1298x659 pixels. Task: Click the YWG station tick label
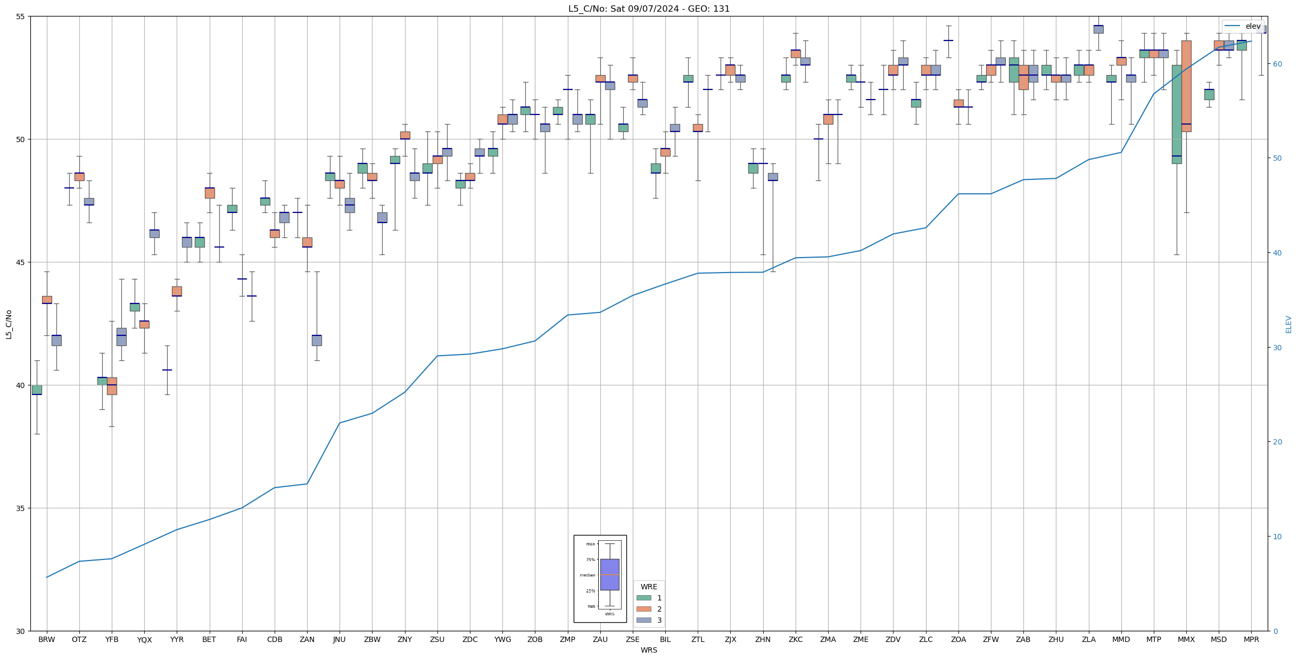click(x=502, y=640)
